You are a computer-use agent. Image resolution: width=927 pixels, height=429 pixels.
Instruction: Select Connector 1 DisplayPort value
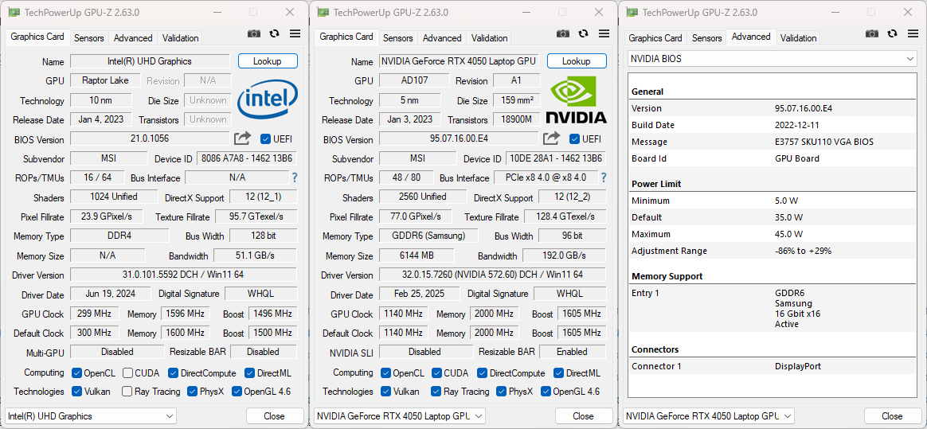[798, 366]
